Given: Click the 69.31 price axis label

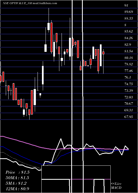Looking at the screenshot, I should coord(129,110).
